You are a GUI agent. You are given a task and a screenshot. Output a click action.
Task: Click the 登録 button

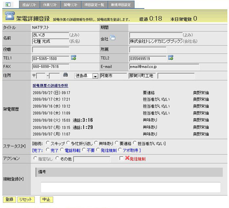coord(9,199)
